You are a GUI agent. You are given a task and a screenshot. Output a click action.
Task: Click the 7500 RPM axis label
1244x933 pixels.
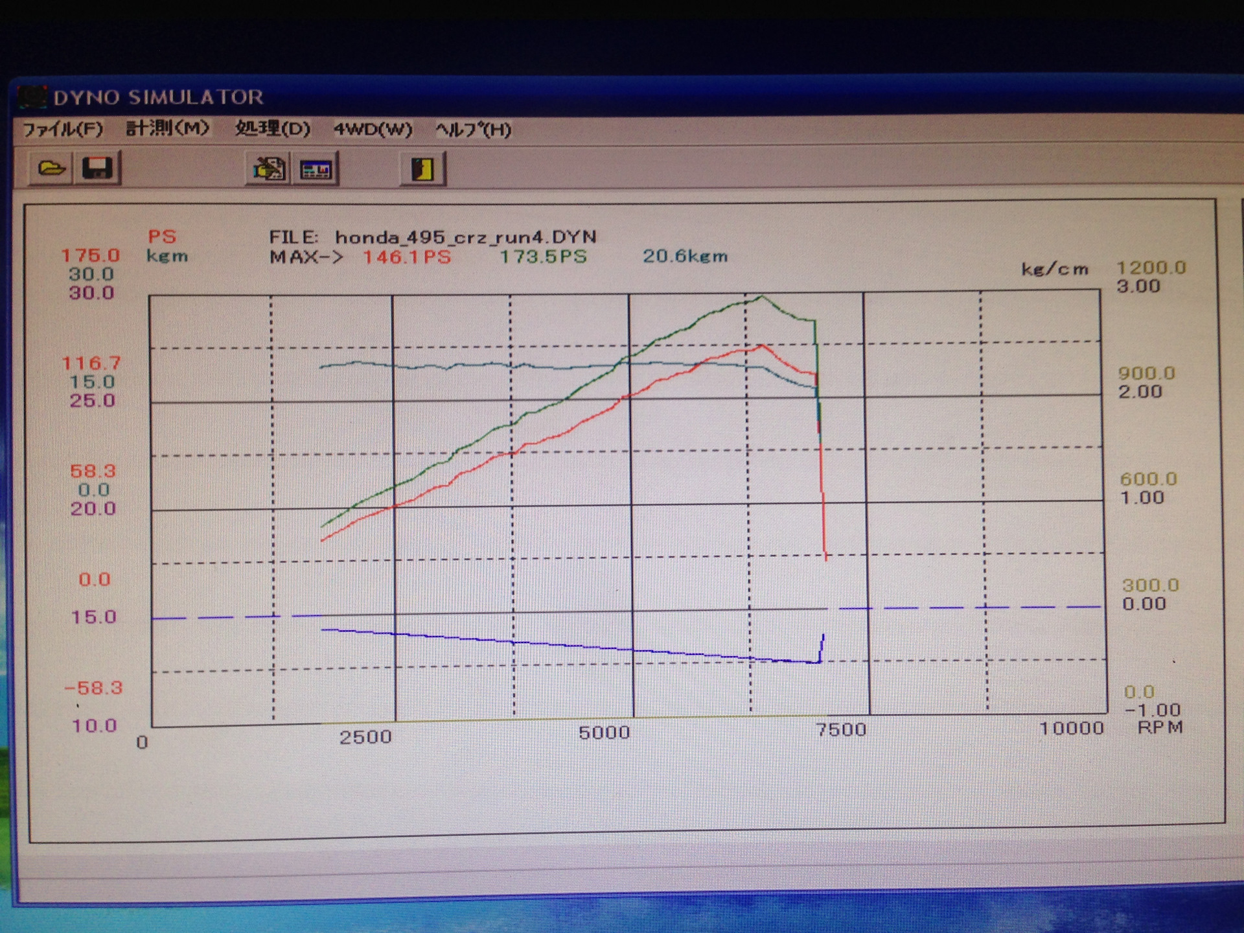click(841, 730)
